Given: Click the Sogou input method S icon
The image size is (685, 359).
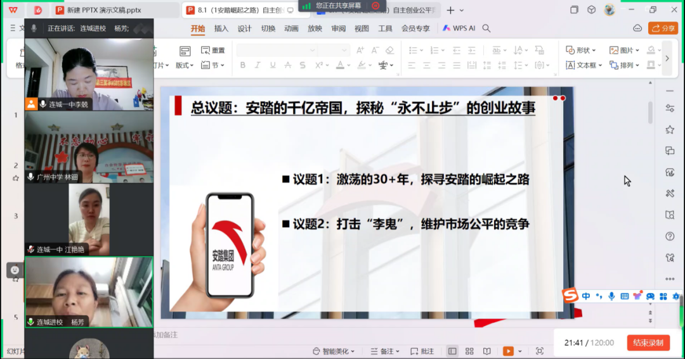Looking at the screenshot, I should pos(570,296).
